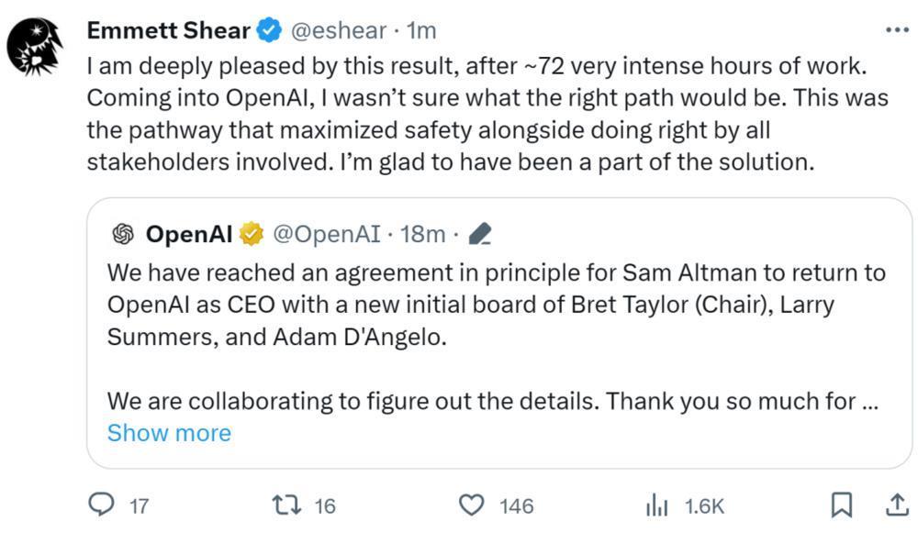The image size is (918, 533).
Task: Like Emmett Shear's tweet
Action: (x=471, y=505)
